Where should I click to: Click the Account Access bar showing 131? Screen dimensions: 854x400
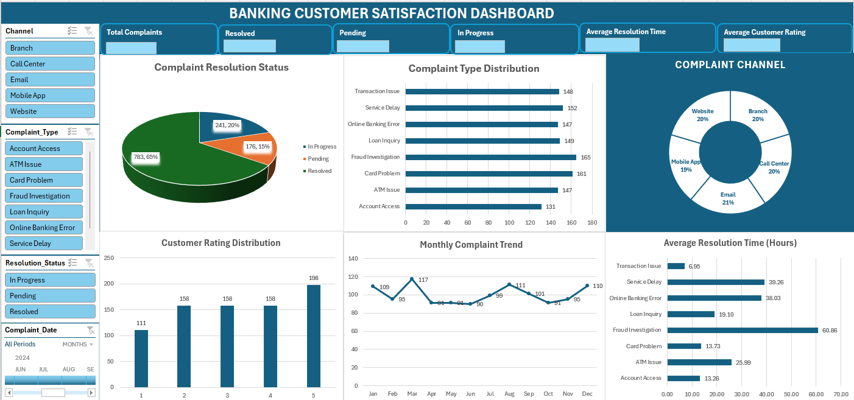(x=473, y=206)
